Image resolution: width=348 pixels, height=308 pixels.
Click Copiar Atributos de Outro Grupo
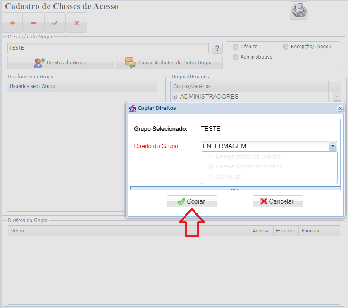[169, 62]
